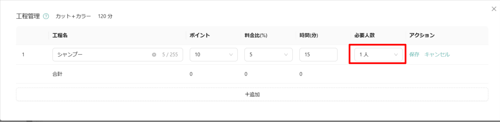Click the 合計 total row label
The height and width of the screenshot is (122, 500).
(x=57, y=74)
